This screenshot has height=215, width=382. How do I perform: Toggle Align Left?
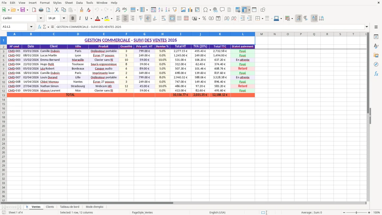(118, 18)
